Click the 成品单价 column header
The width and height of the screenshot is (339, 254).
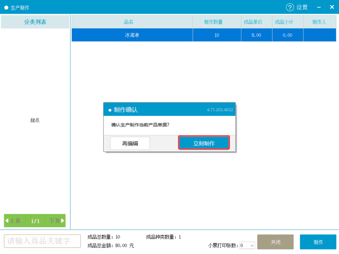point(257,22)
